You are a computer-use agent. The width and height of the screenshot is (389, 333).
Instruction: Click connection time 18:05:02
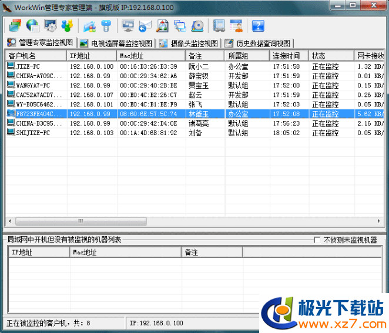(x=286, y=133)
